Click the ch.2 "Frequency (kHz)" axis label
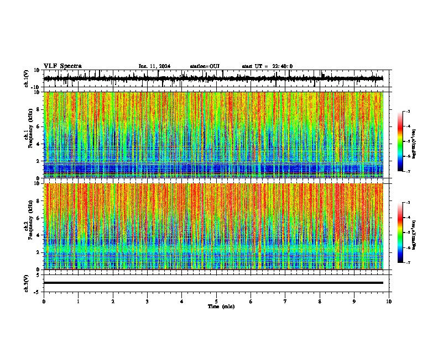This screenshot has height=338, width=438. click(x=31, y=220)
